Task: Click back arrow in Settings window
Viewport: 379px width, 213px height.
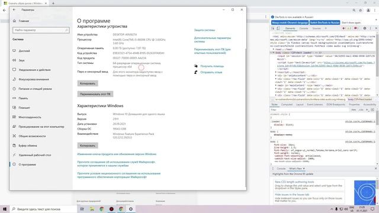Action: point(14,10)
